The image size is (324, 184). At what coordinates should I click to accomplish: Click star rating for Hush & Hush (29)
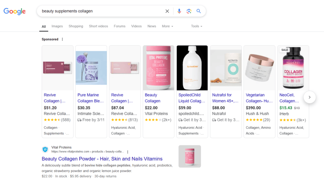[254, 120]
